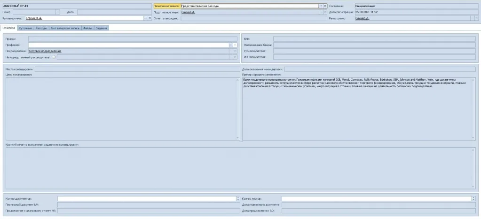Adjust the Кол-во документов spinner
This screenshot has width=481, height=219.
[237, 198]
